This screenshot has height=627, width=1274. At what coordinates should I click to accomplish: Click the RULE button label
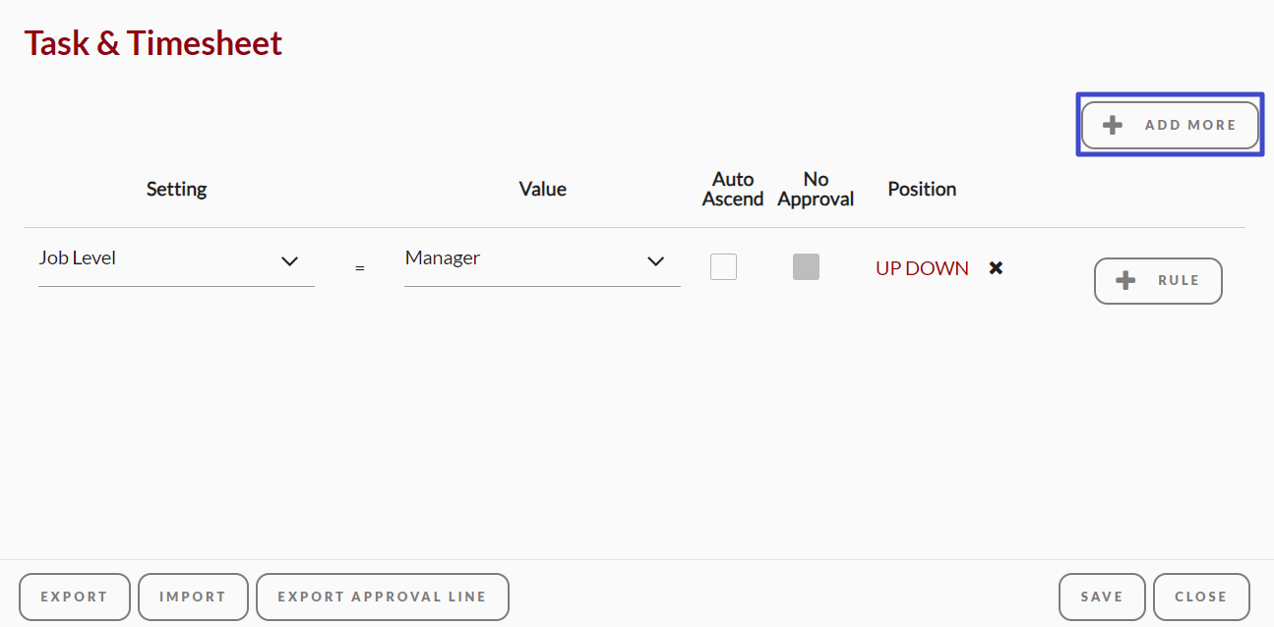coord(1179,280)
